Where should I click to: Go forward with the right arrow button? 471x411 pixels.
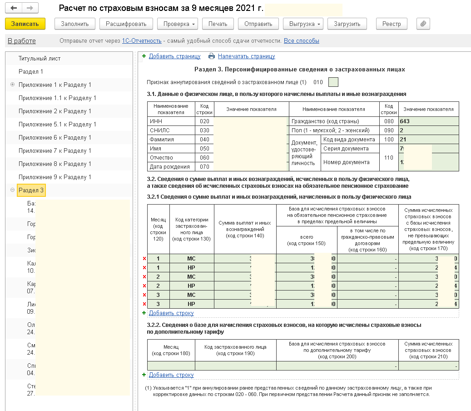(x=30, y=8)
